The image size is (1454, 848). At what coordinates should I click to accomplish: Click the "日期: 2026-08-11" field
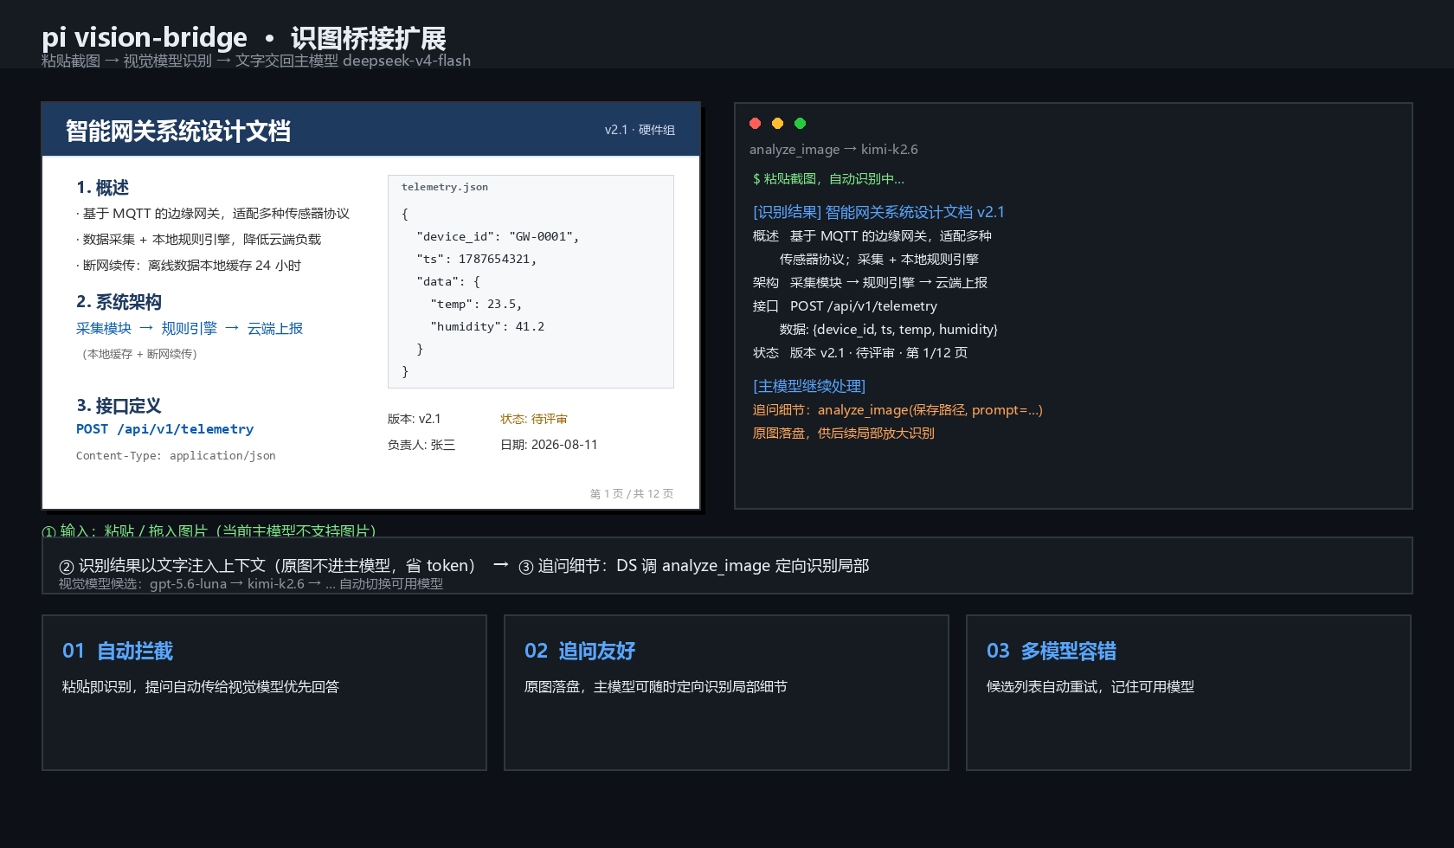[x=549, y=445]
